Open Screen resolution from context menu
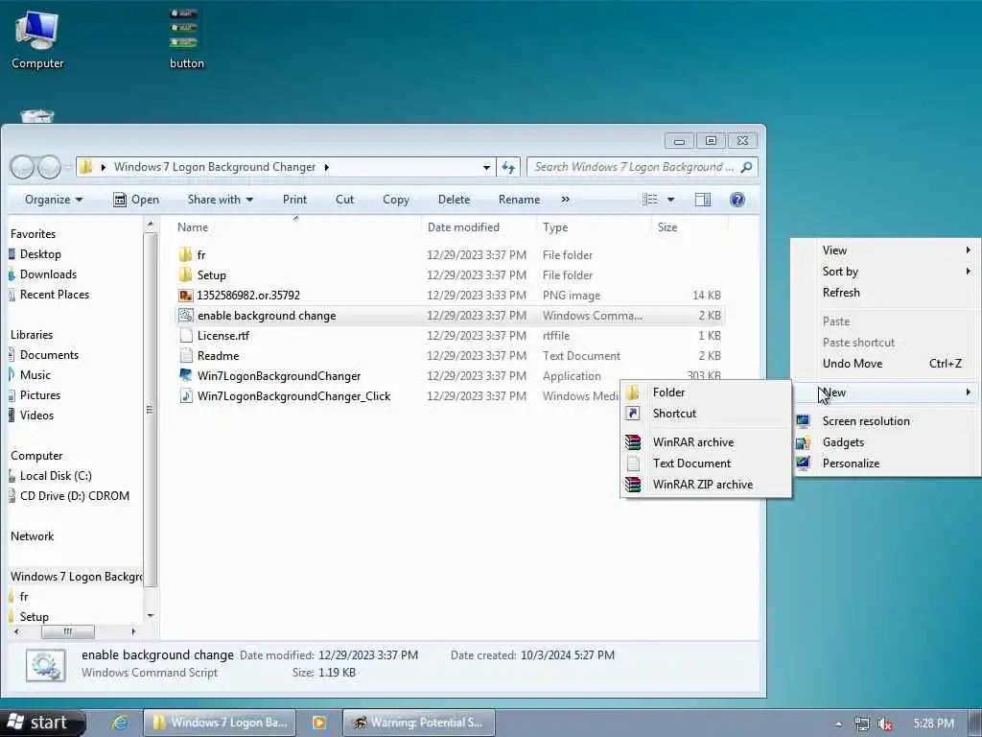Viewport: 982px width, 737px height. point(885,421)
